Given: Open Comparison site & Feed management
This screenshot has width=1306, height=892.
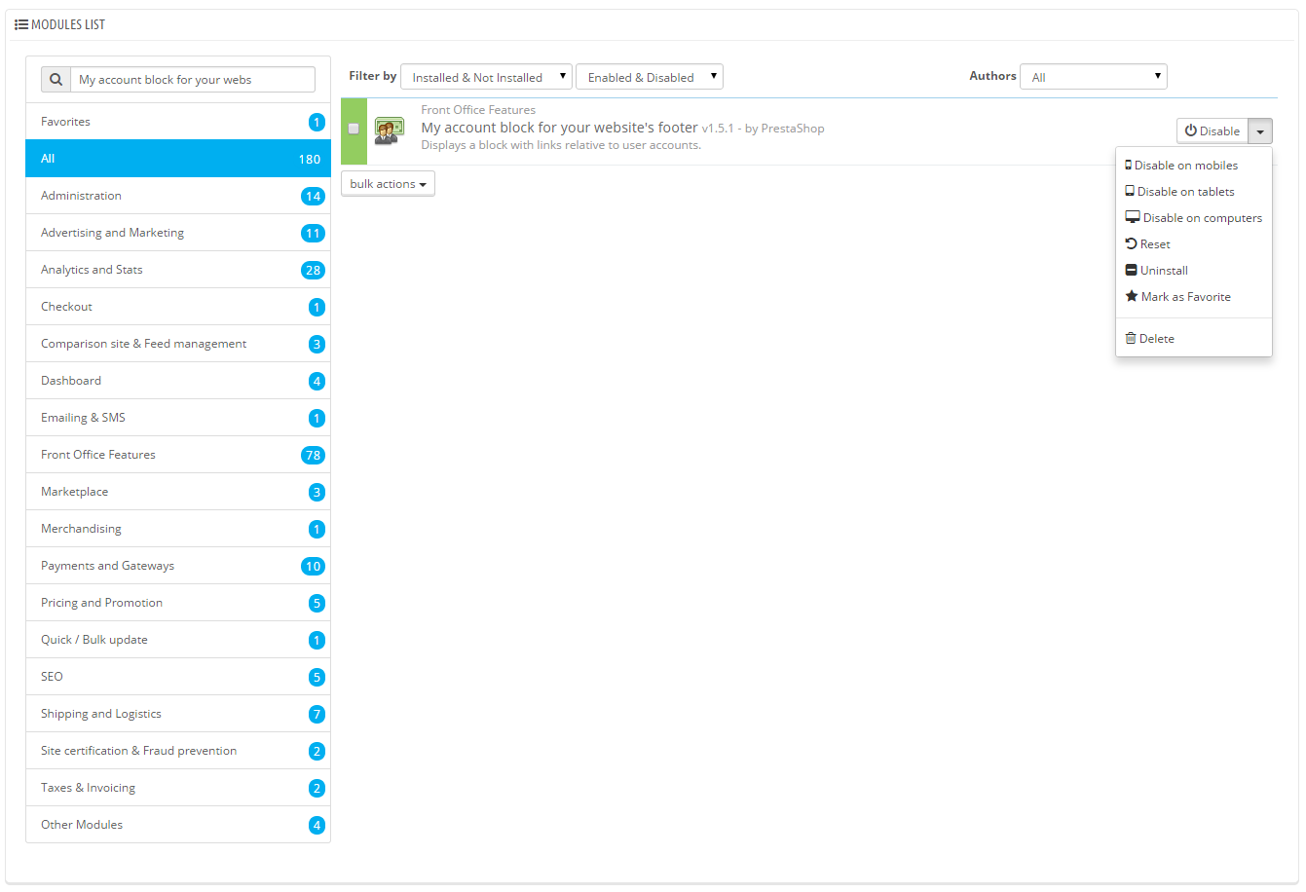Looking at the screenshot, I should (178, 344).
